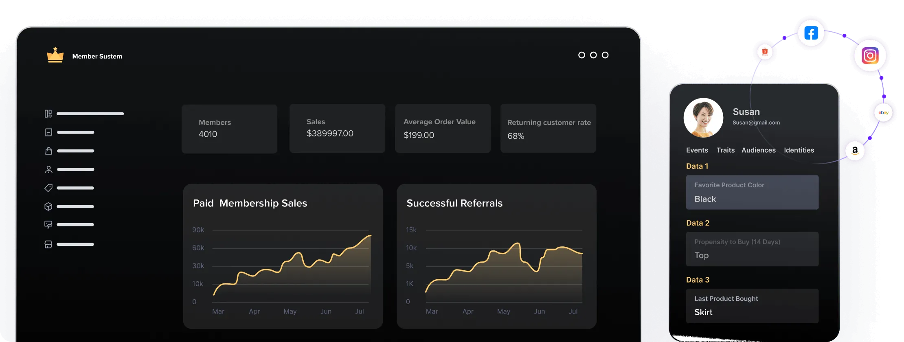This screenshot has height=342, width=904.
Task: Click the middle circle in header
Action: (593, 55)
